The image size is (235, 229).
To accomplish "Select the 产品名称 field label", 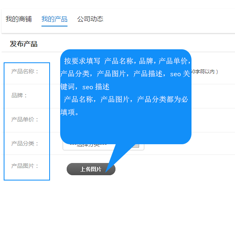I will coord(25,71).
